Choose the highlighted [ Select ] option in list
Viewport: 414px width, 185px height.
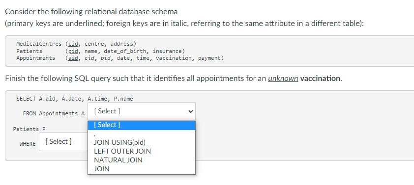pyautogui.click(x=142, y=125)
